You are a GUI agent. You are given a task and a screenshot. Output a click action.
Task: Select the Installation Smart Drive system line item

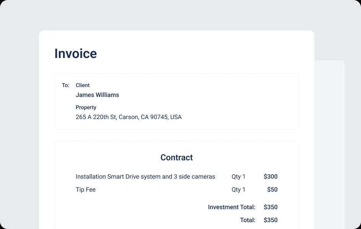pos(145,177)
